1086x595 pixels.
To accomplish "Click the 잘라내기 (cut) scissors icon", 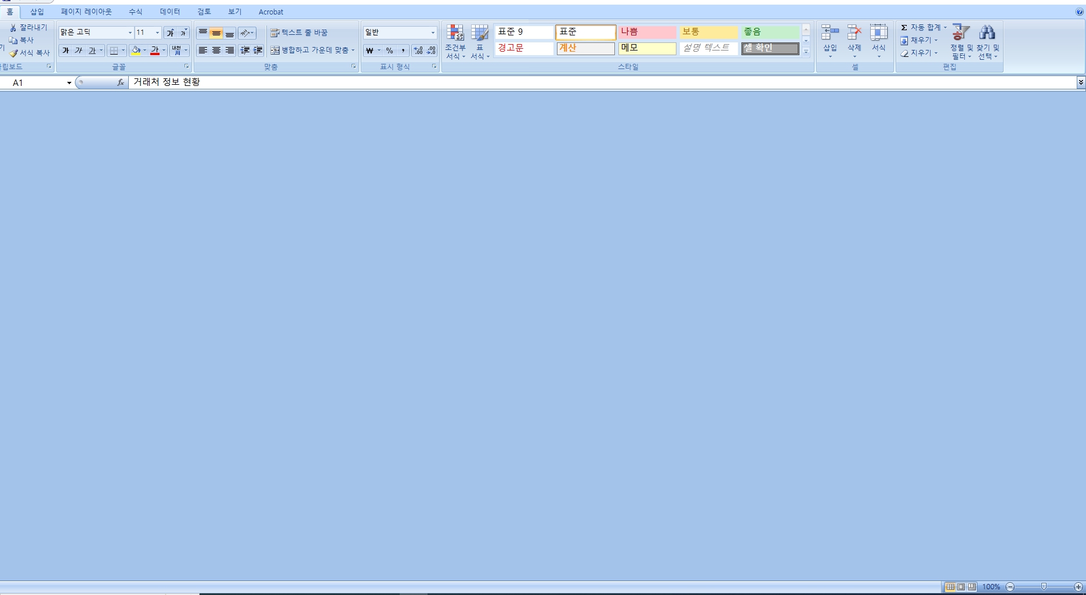I will point(13,28).
